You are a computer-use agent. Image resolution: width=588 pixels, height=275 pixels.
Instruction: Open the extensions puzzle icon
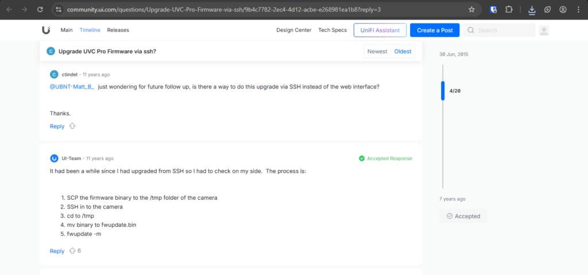[x=509, y=10]
